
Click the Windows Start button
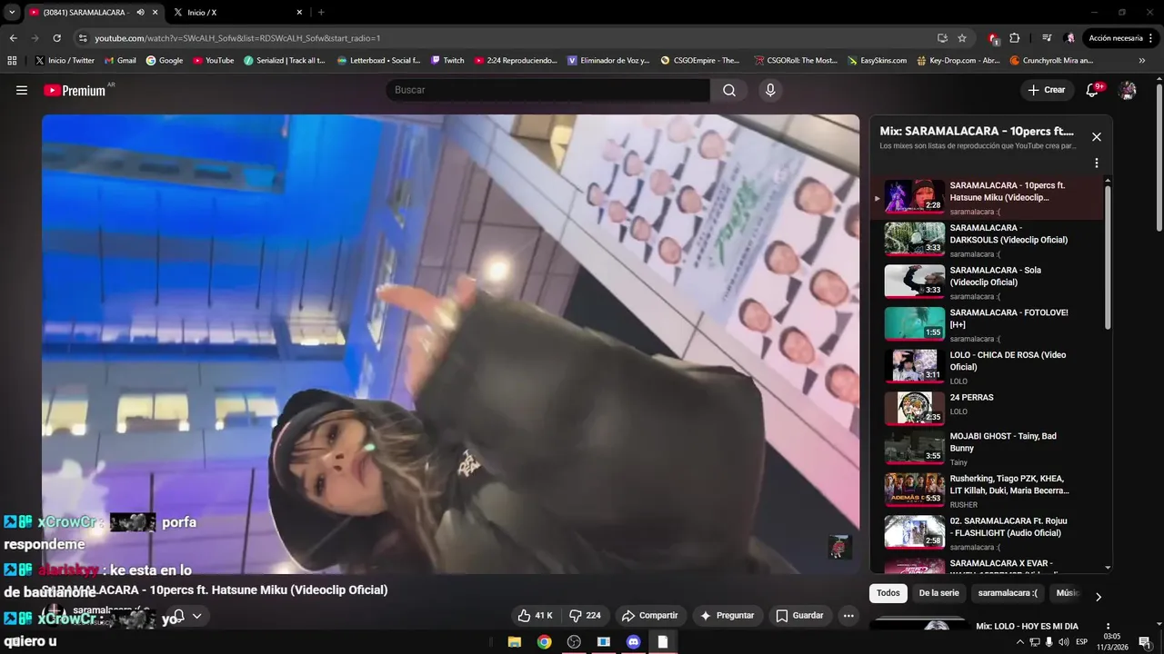pos(15,642)
